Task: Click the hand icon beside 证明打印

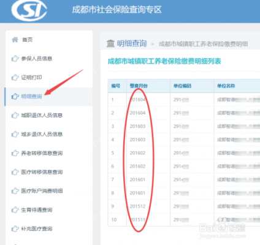Action: [15, 77]
